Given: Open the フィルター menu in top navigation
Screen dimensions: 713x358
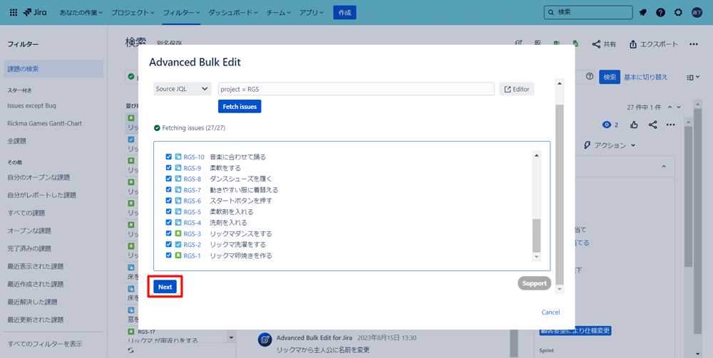Looking at the screenshot, I should tap(182, 13).
